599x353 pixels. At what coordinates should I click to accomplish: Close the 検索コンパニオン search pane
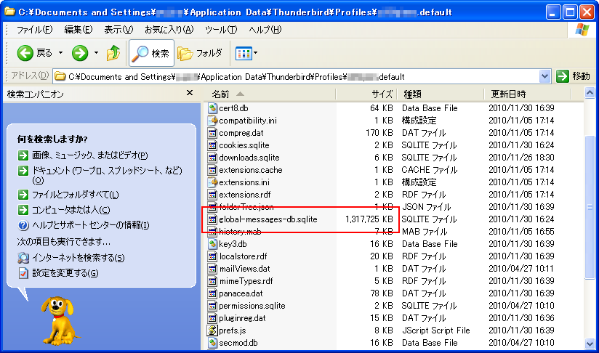point(190,93)
